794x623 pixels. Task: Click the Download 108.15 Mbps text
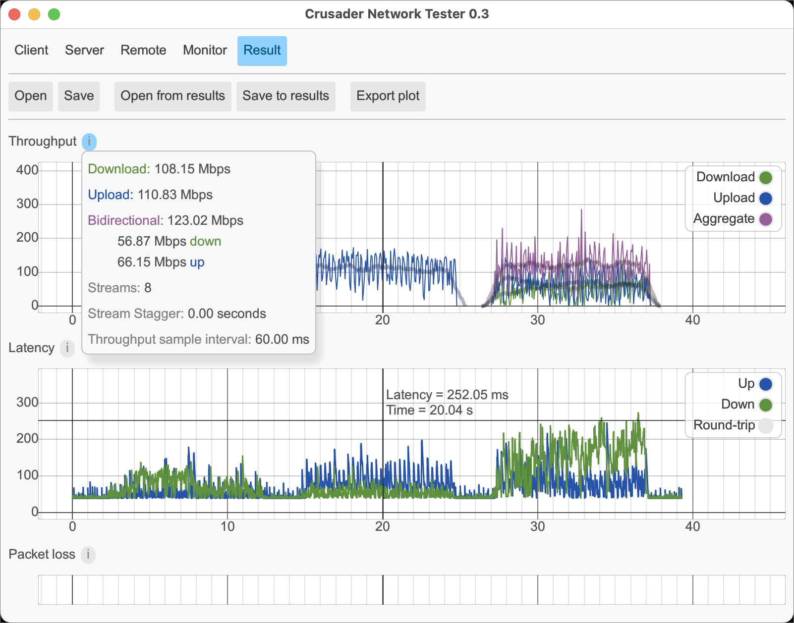[x=159, y=169]
